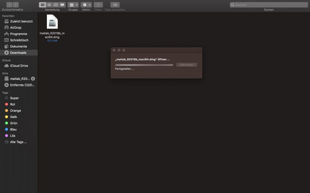Switch to gallery view in toolbar
The height and width of the screenshot is (193, 310).
(62, 5)
